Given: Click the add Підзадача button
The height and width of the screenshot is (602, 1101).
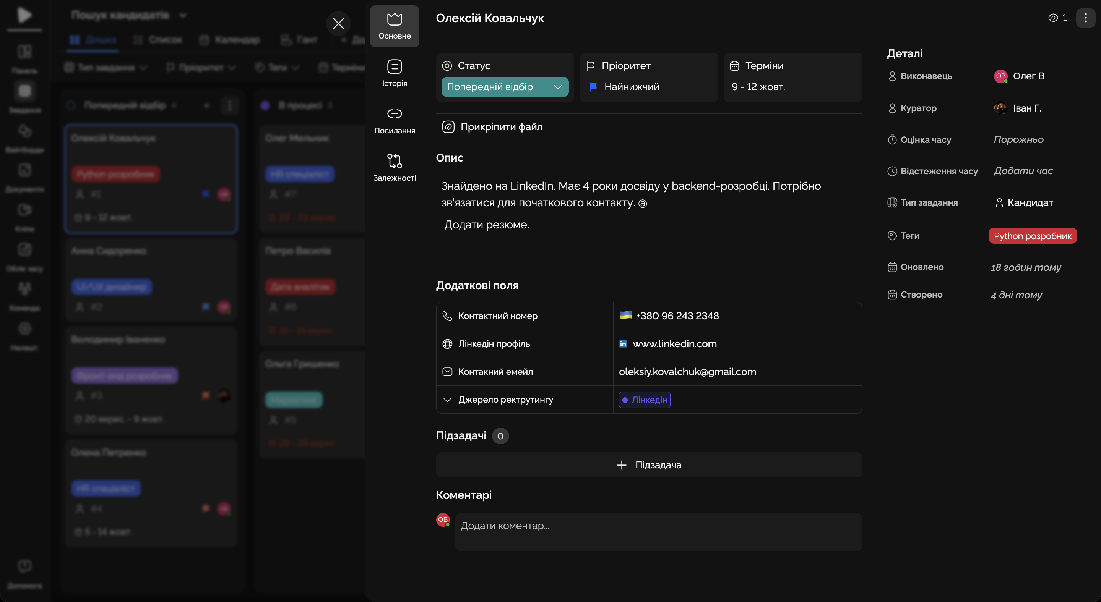Looking at the screenshot, I should (648, 465).
